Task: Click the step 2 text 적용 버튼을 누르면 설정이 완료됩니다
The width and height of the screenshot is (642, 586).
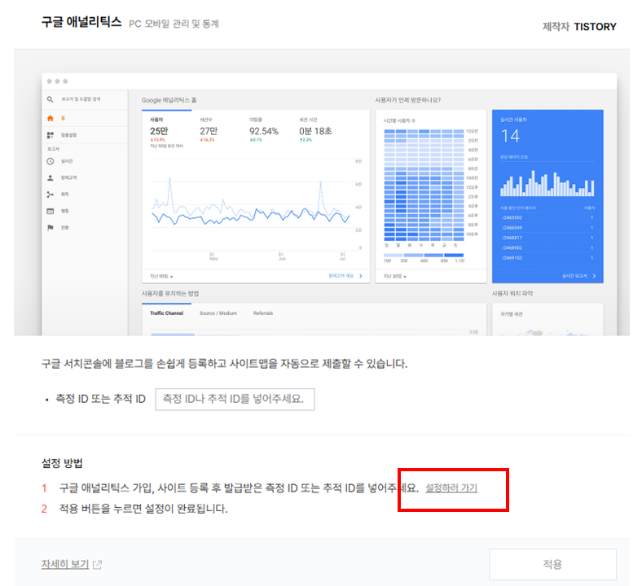Action: pyautogui.click(x=143, y=509)
